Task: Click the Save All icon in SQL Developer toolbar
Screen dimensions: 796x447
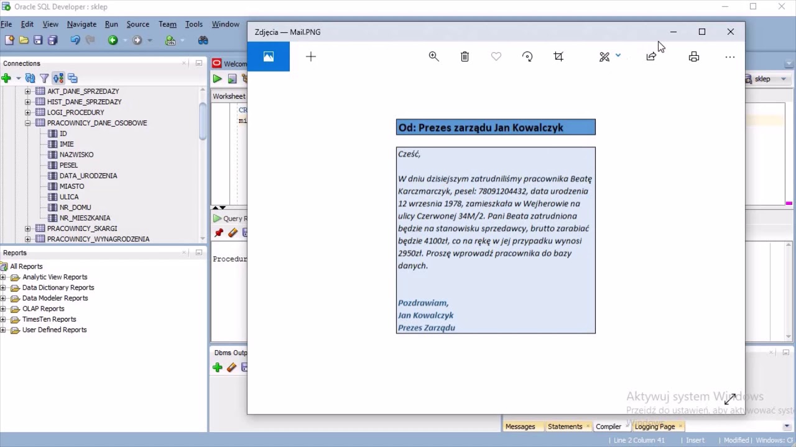Action: click(52, 40)
